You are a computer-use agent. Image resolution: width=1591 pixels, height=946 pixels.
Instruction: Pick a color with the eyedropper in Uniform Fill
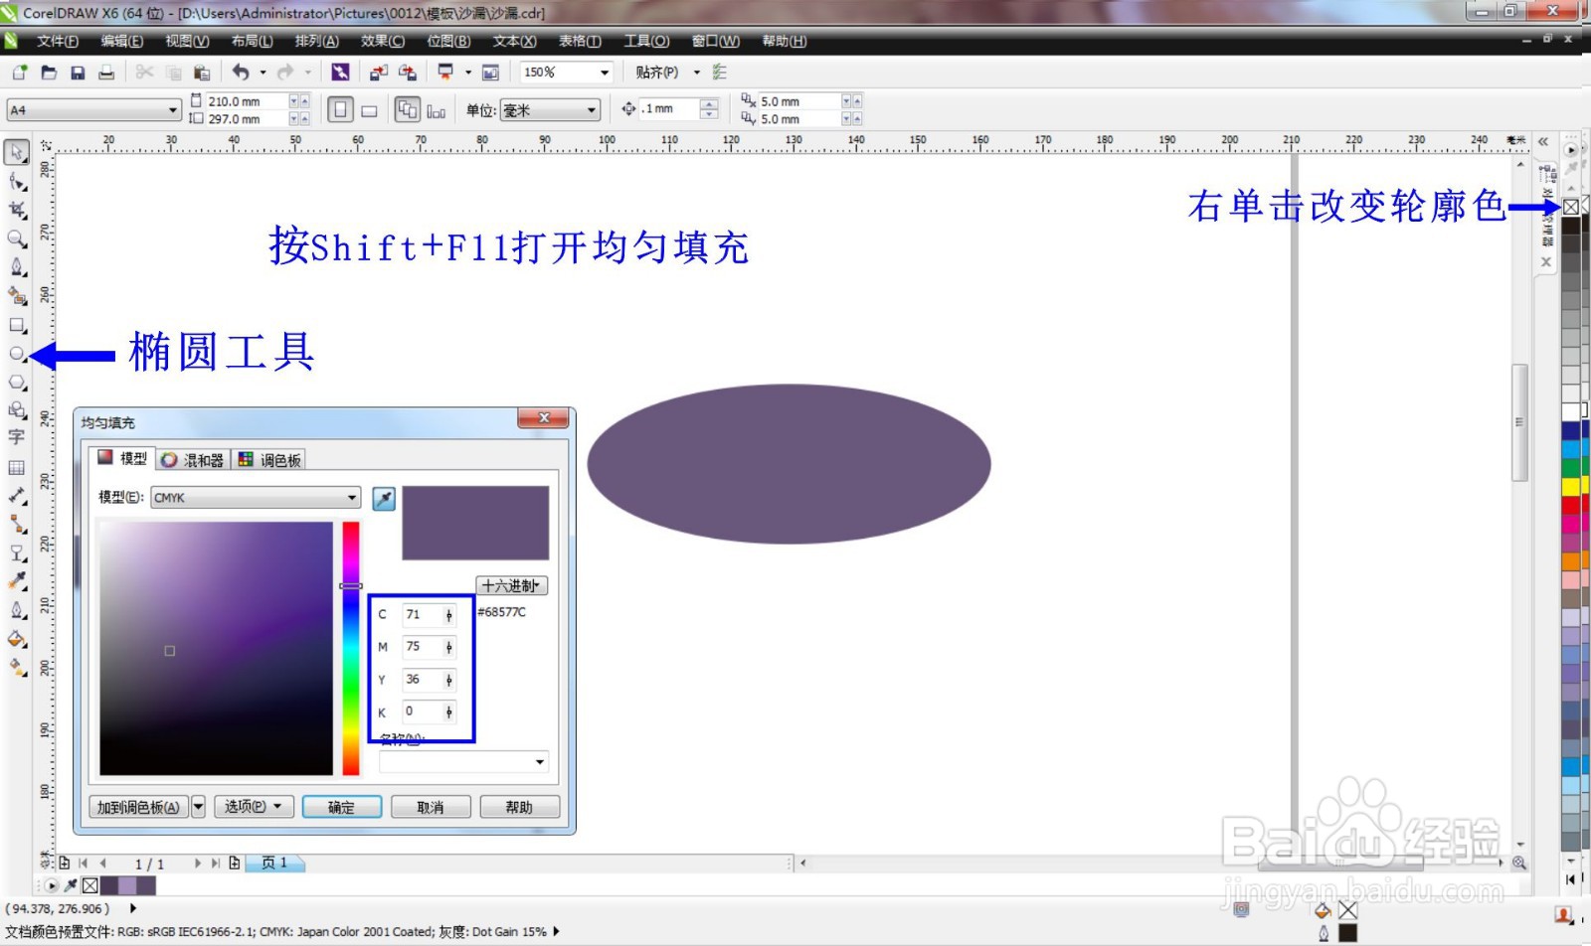(x=383, y=497)
